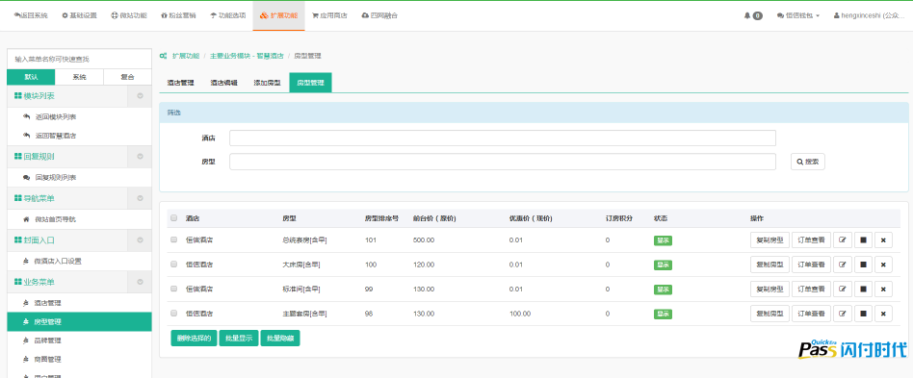Collapse the 导航菜单 section chevron
The image size is (913, 378).
click(x=140, y=198)
